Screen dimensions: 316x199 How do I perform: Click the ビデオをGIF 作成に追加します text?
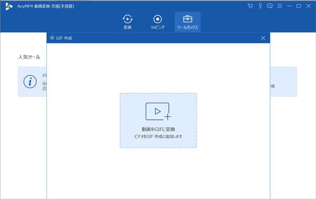[x=158, y=136]
